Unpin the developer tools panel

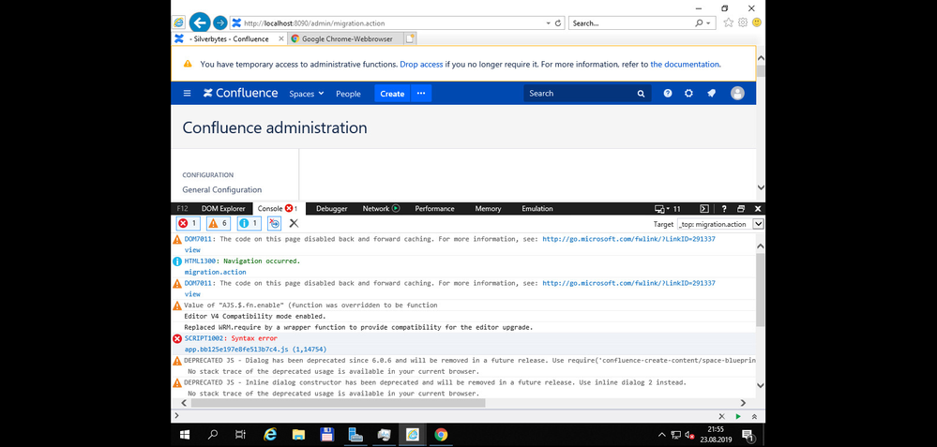[741, 209]
